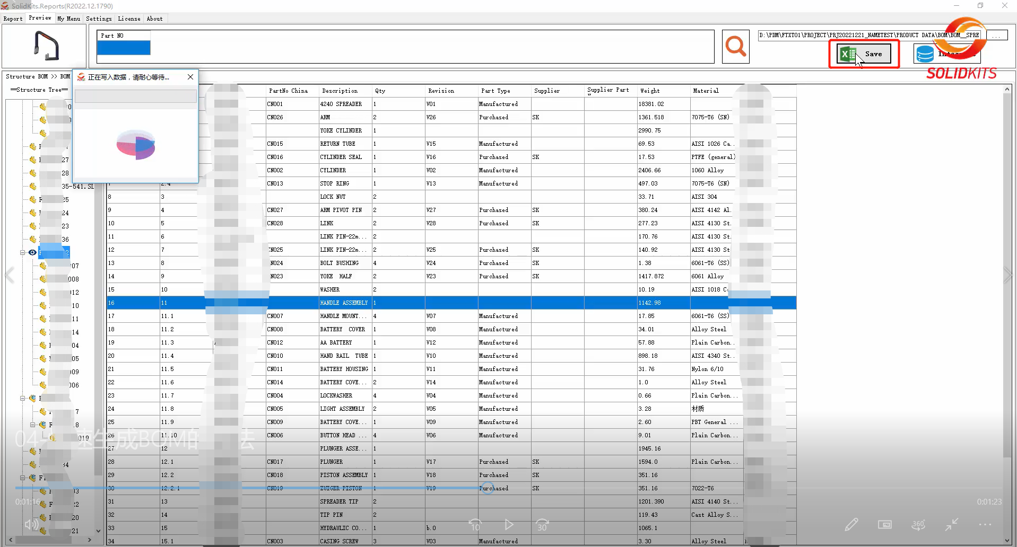Click the Save to Excel button

[864, 54]
